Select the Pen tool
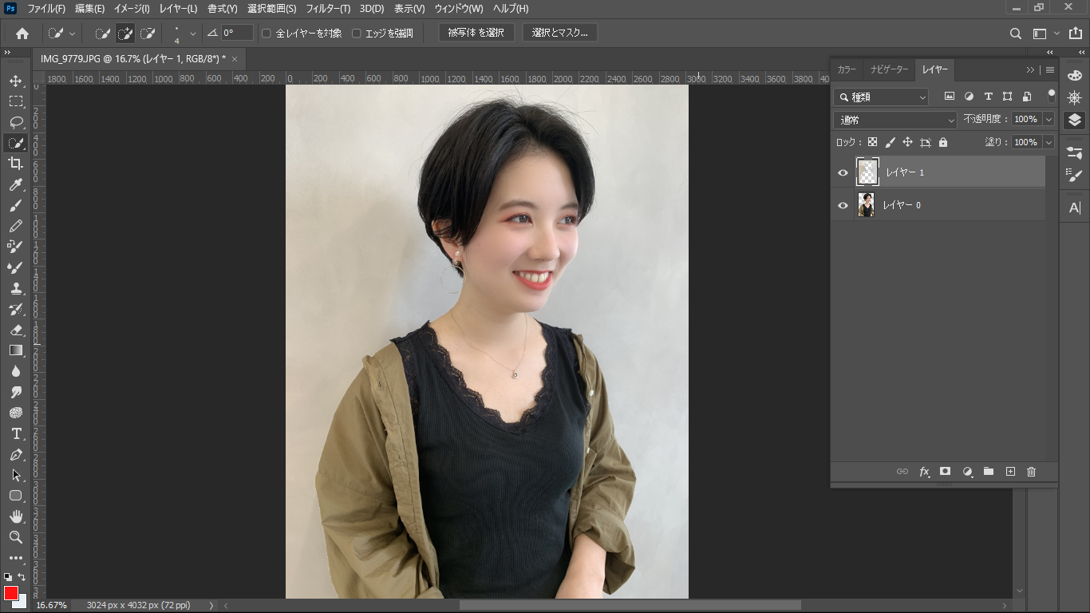This screenshot has height=613, width=1090. coord(16,454)
